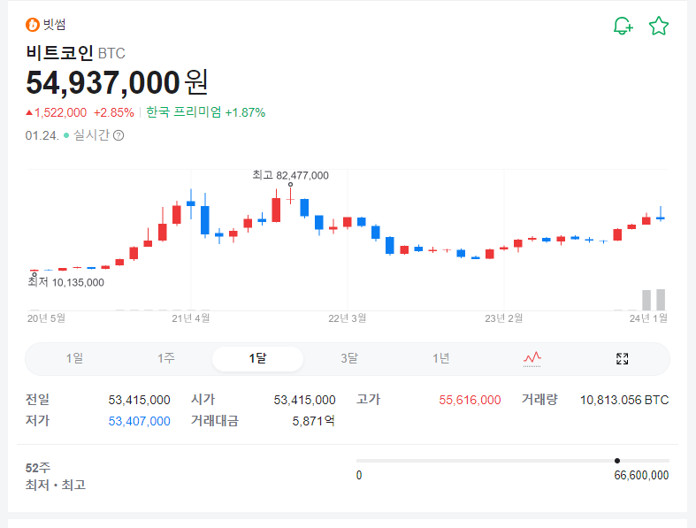
Task: Select the 1일 chart period tab
Action: point(74,358)
